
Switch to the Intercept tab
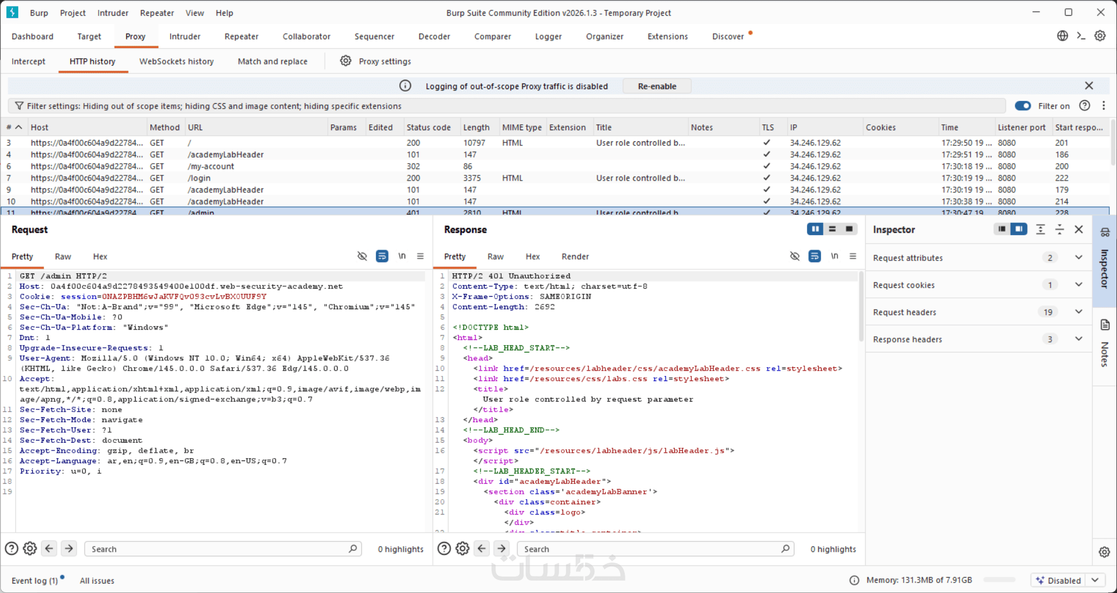coord(28,61)
